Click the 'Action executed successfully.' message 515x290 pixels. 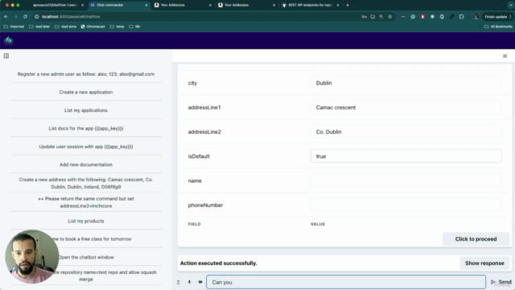point(218,263)
